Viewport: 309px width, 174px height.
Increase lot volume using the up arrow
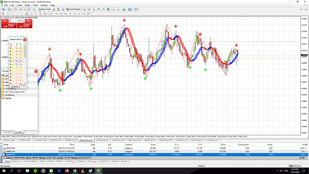pyautogui.click(x=23, y=21)
